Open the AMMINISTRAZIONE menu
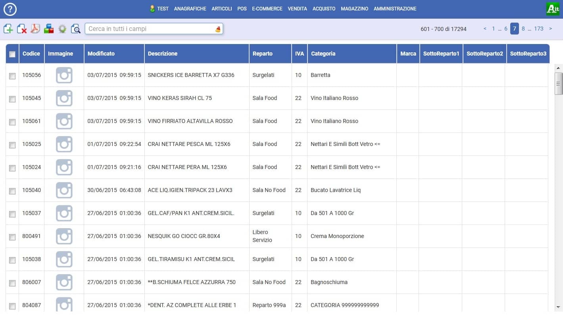This screenshot has height=315, width=563. click(x=395, y=9)
